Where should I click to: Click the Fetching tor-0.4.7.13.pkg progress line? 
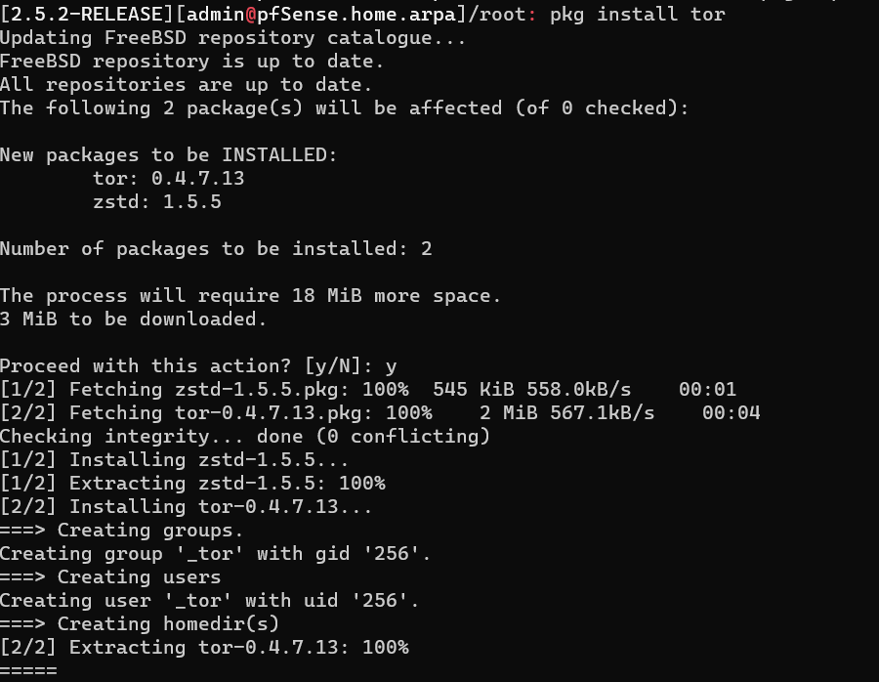pyautogui.click(x=379, y=413)
